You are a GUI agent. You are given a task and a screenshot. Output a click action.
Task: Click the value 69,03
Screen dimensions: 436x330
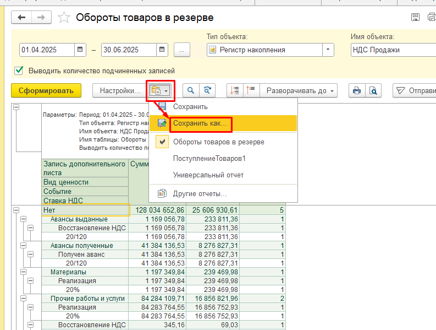click(229, 325)
